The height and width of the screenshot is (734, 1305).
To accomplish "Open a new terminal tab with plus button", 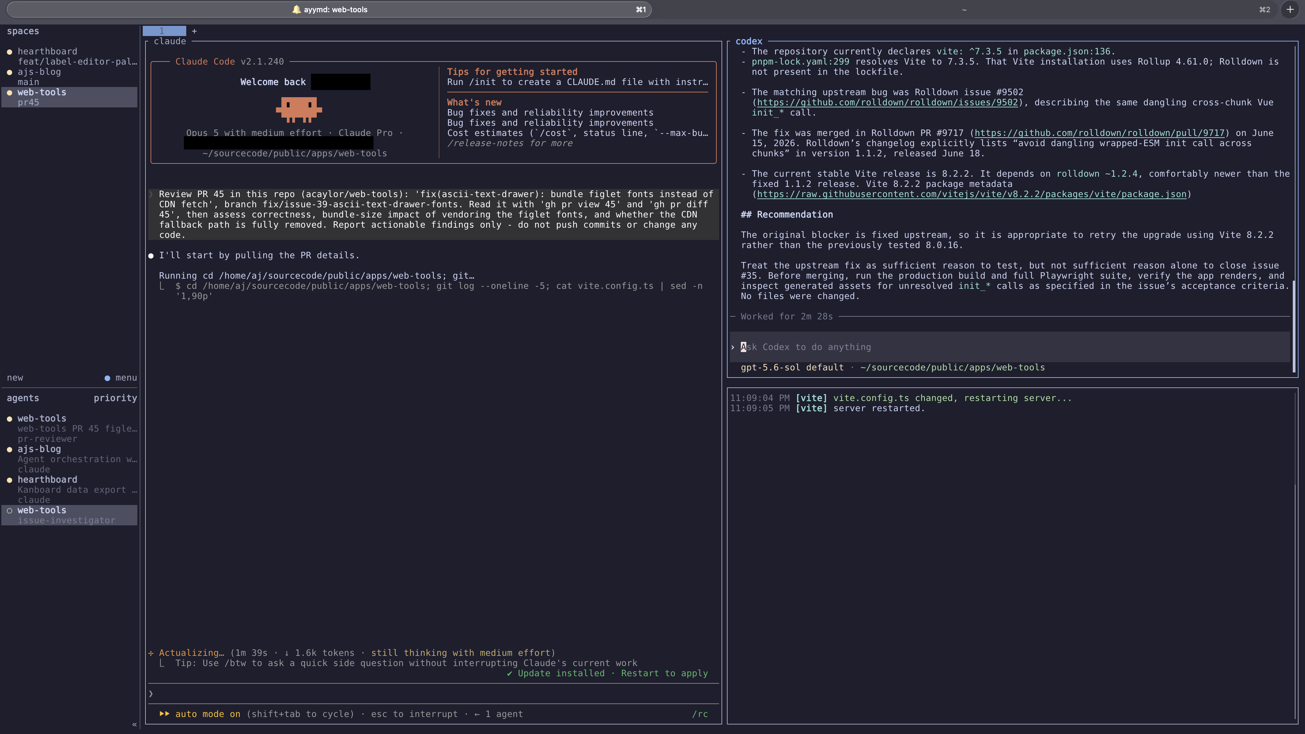I will (1290, 10).
